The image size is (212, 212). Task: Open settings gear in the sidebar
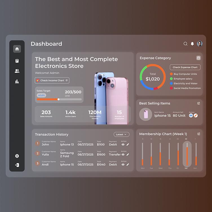click(17, 156)
